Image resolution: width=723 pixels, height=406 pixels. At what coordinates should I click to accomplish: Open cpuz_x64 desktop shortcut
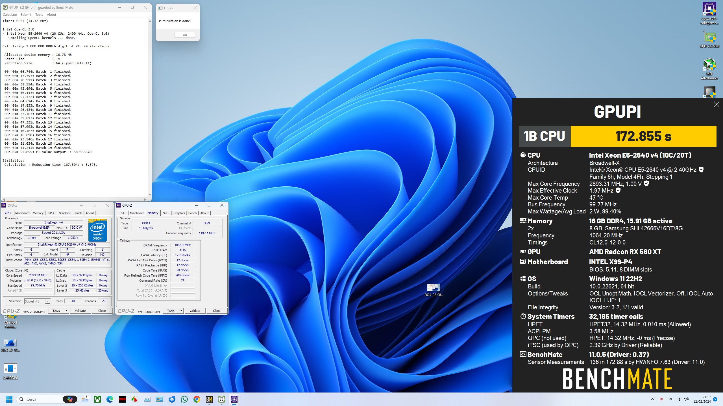coord(709,14)
